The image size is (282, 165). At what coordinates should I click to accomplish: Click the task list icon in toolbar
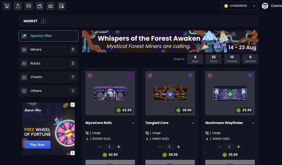[x=62, y=6]
